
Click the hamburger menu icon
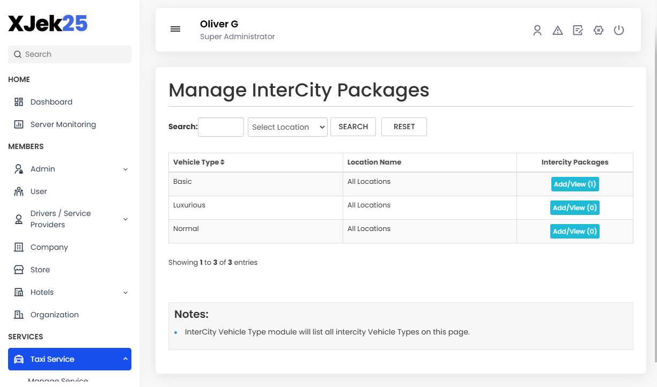[175, 29]
